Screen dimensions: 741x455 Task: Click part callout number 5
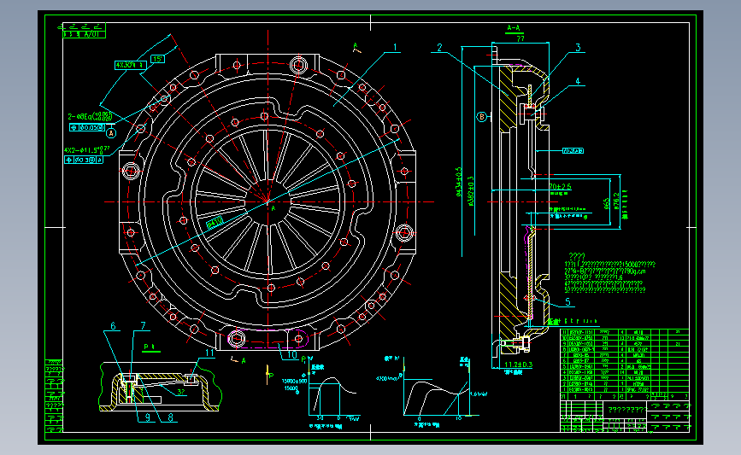(568, 301)
